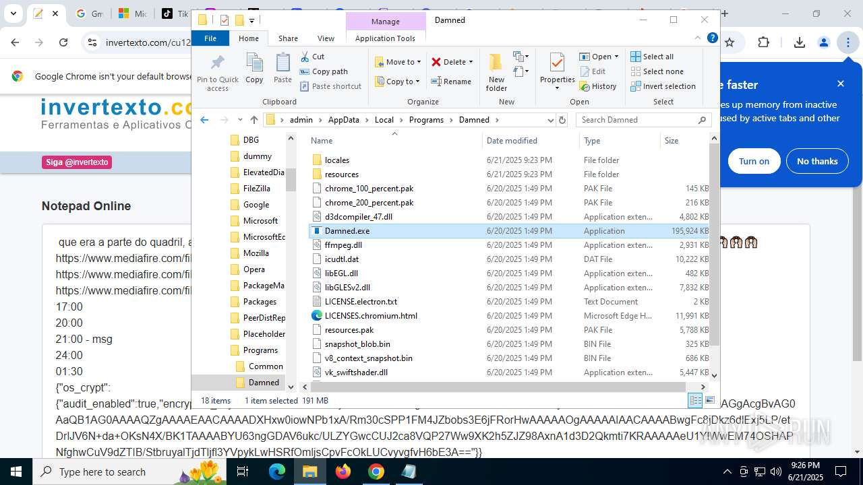The height and width of the screenshot is (485, 863).
Task: Click the Task View taskbar button
Action: [x=243, y=472]
